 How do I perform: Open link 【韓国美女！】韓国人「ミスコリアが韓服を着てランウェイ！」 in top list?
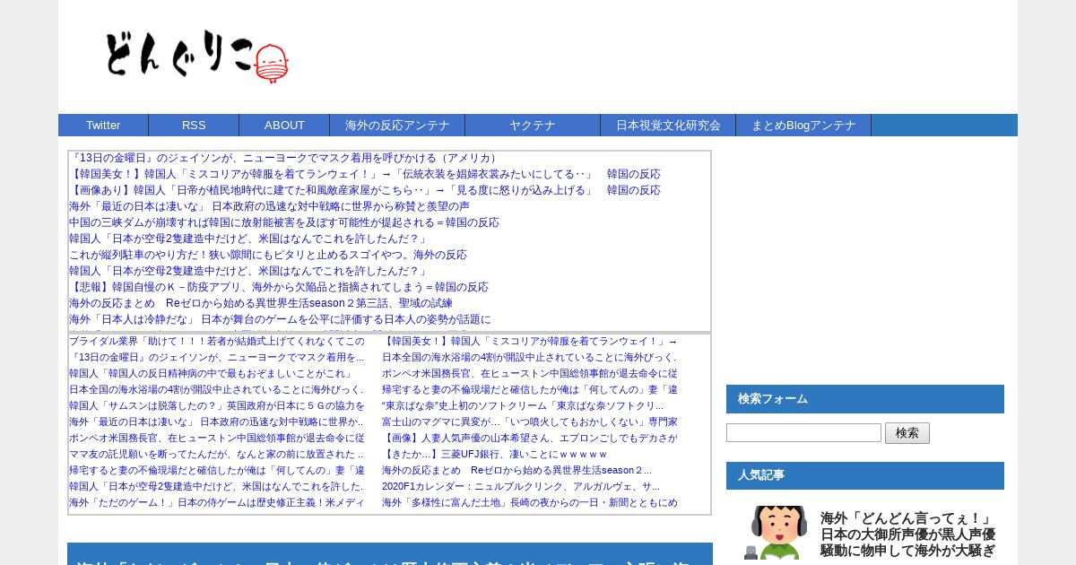(365, 174)
